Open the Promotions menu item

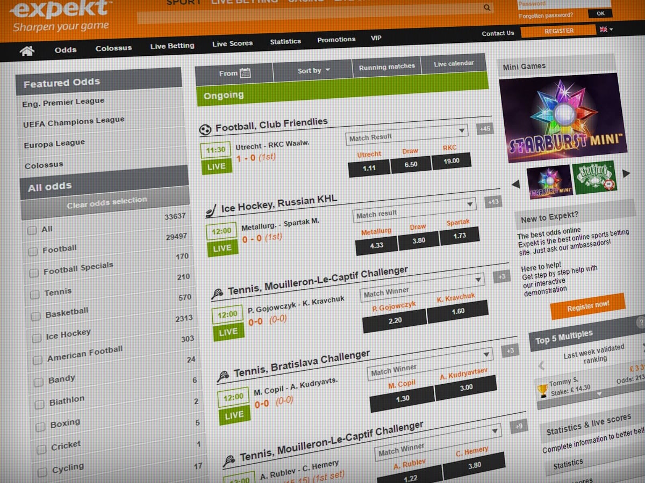click(x=336, y=39)
